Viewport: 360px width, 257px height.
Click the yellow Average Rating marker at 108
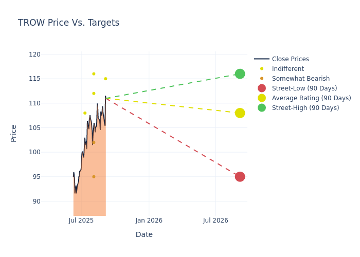tap(240, 113)
